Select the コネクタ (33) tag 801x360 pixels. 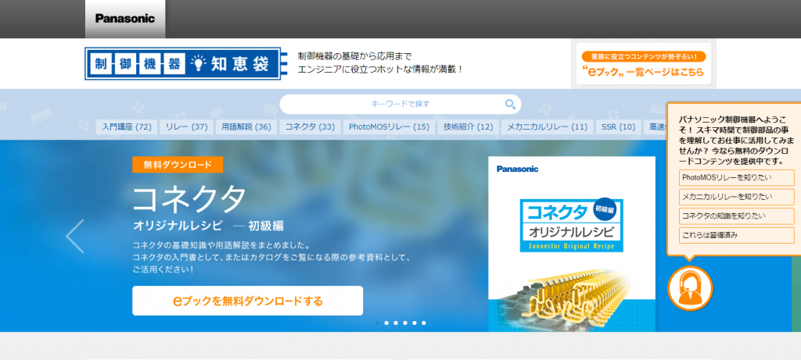point(310,127)
